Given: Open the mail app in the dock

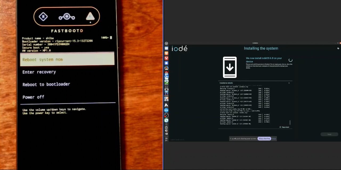Looking at the screenshot, I should [166, 48].
